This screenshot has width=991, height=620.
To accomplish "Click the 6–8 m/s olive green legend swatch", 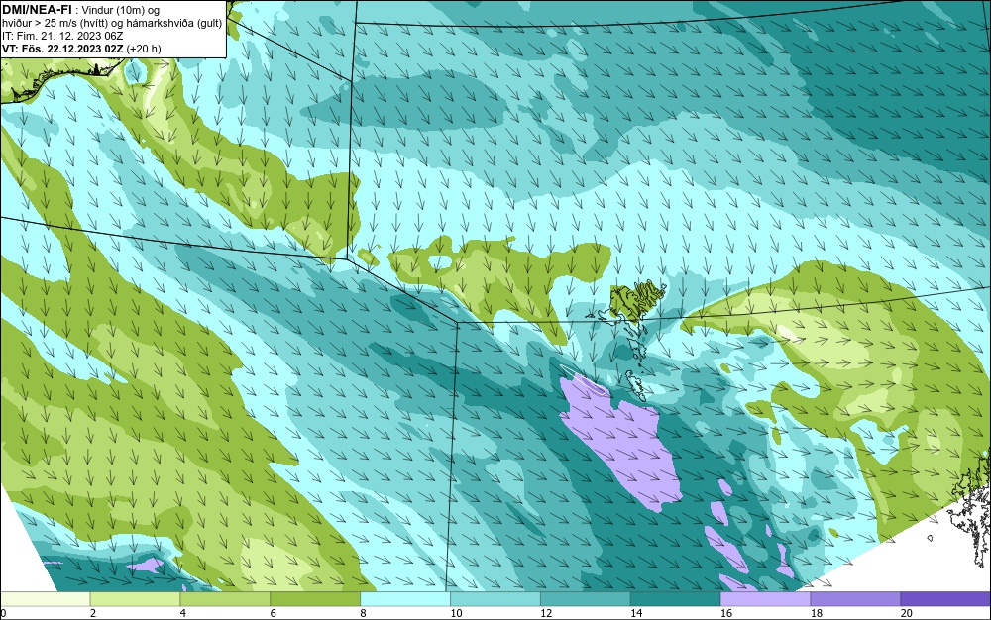I will [315, 598].
